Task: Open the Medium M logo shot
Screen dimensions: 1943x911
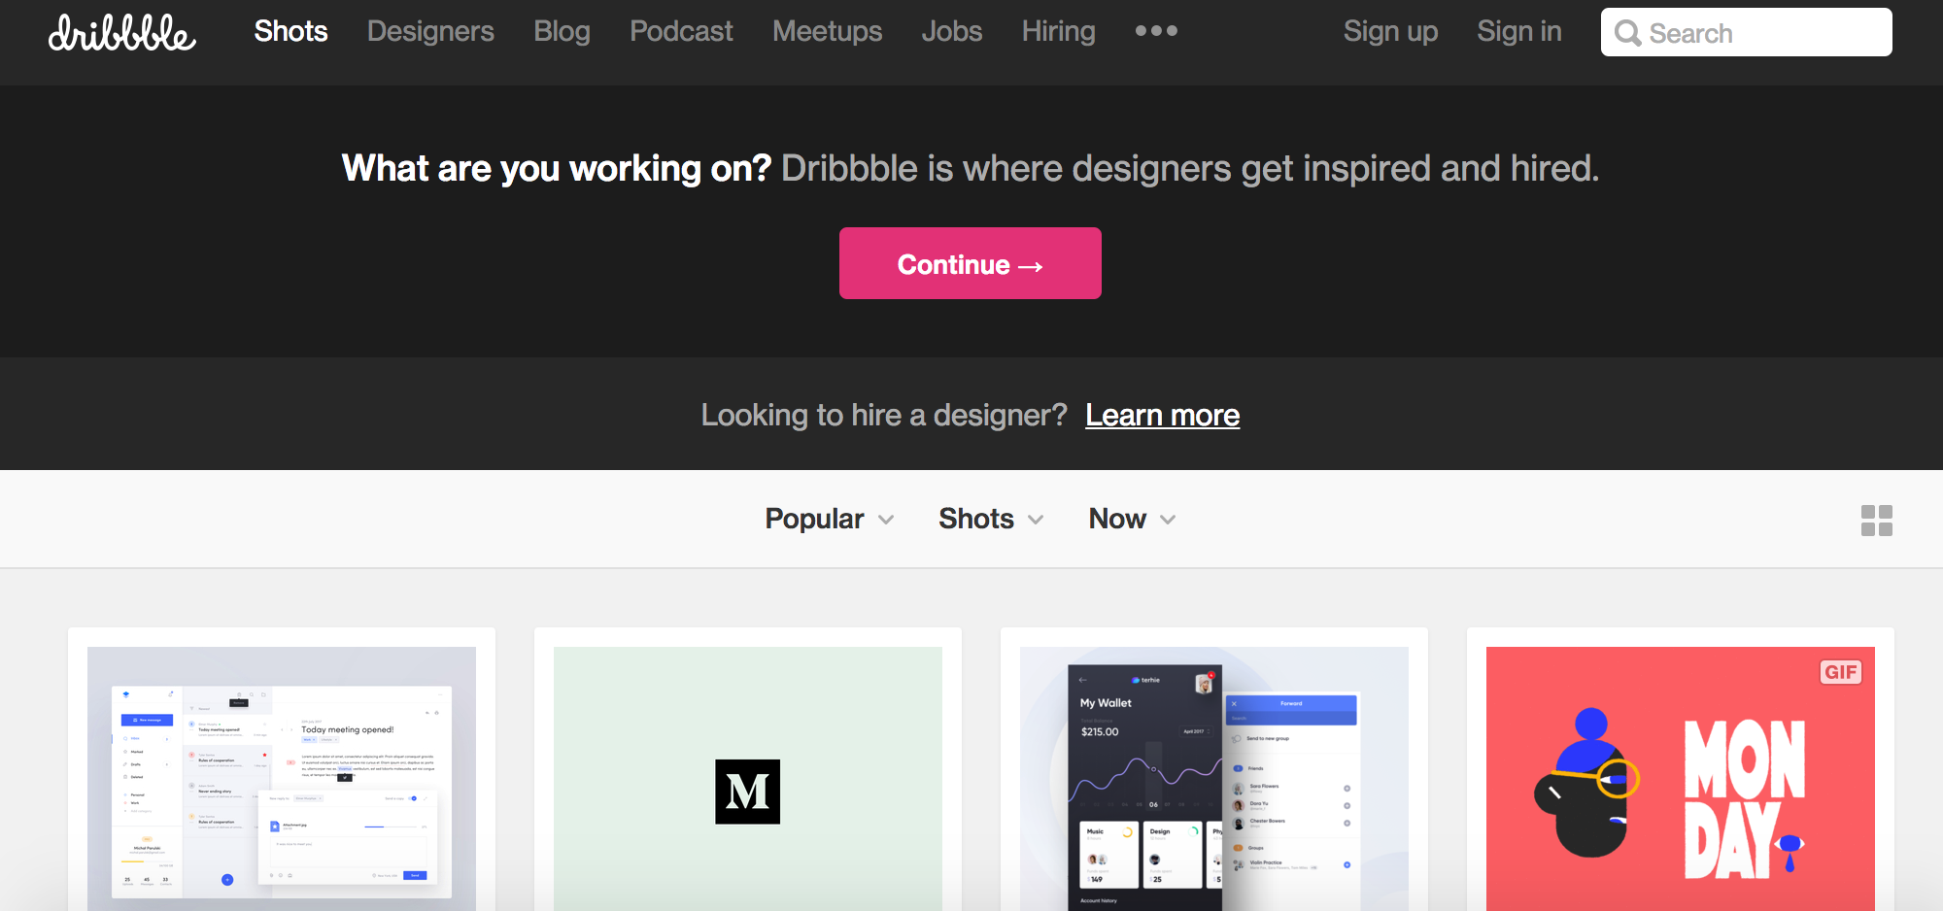Action: [x=748, y=779]
